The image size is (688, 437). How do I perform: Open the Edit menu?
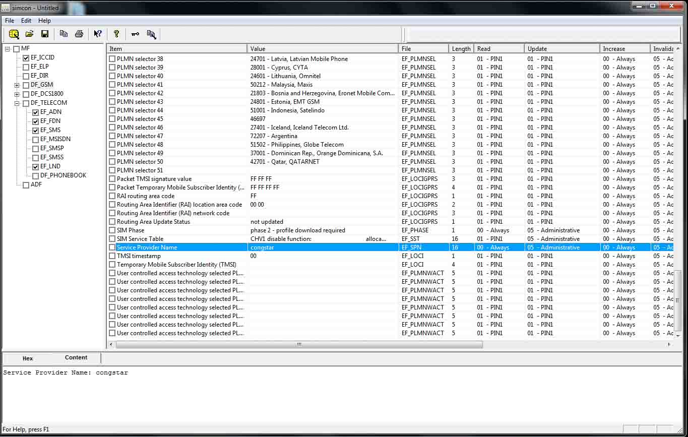click(x=26, y=21)
